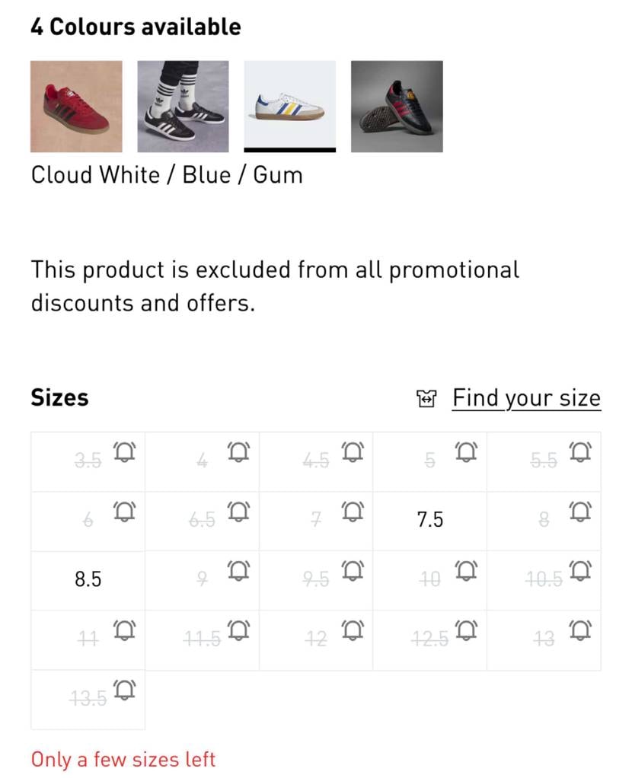Tap the bell icon beside size 7
This screenshot has height=778, width=632.
point(353,512)
